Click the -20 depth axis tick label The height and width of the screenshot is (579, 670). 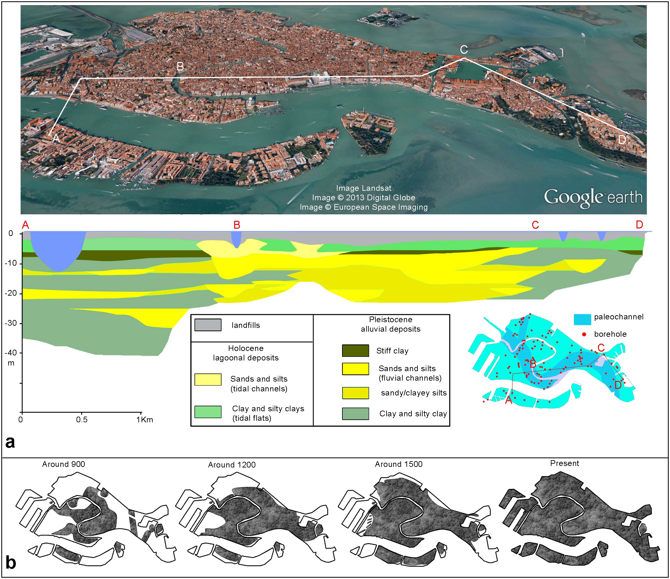click(x=11, y=293)
